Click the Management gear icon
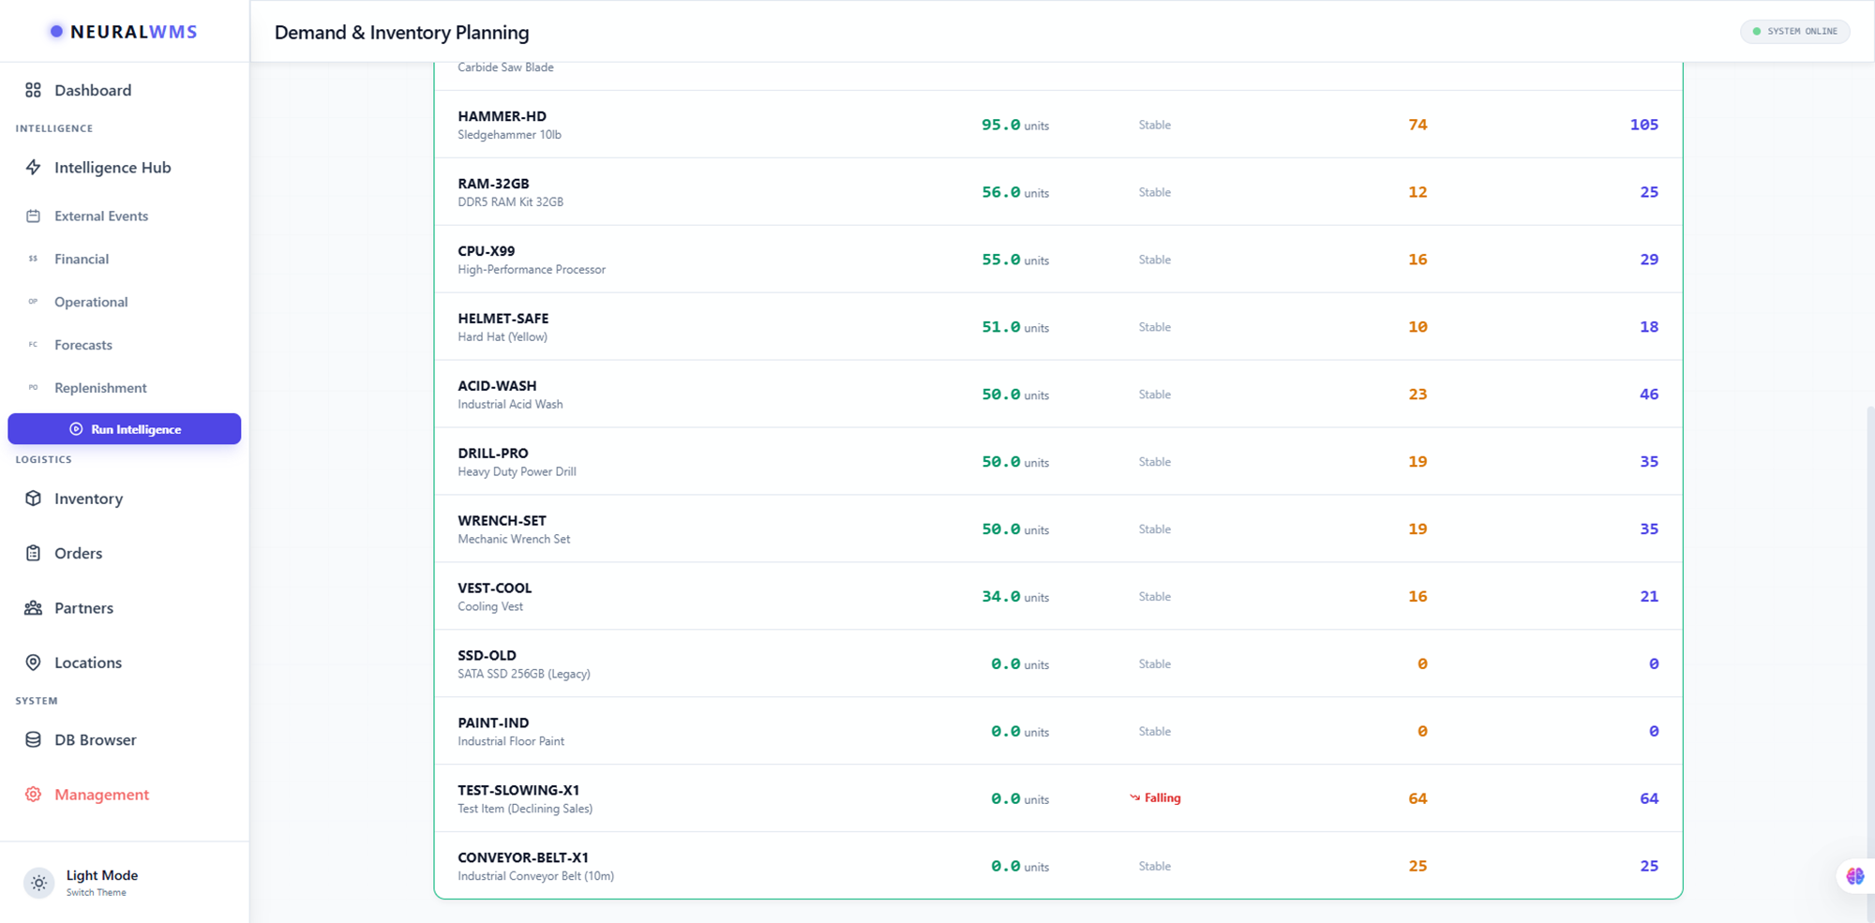Viewport: 1875px width, 923px height. (33, 795)
